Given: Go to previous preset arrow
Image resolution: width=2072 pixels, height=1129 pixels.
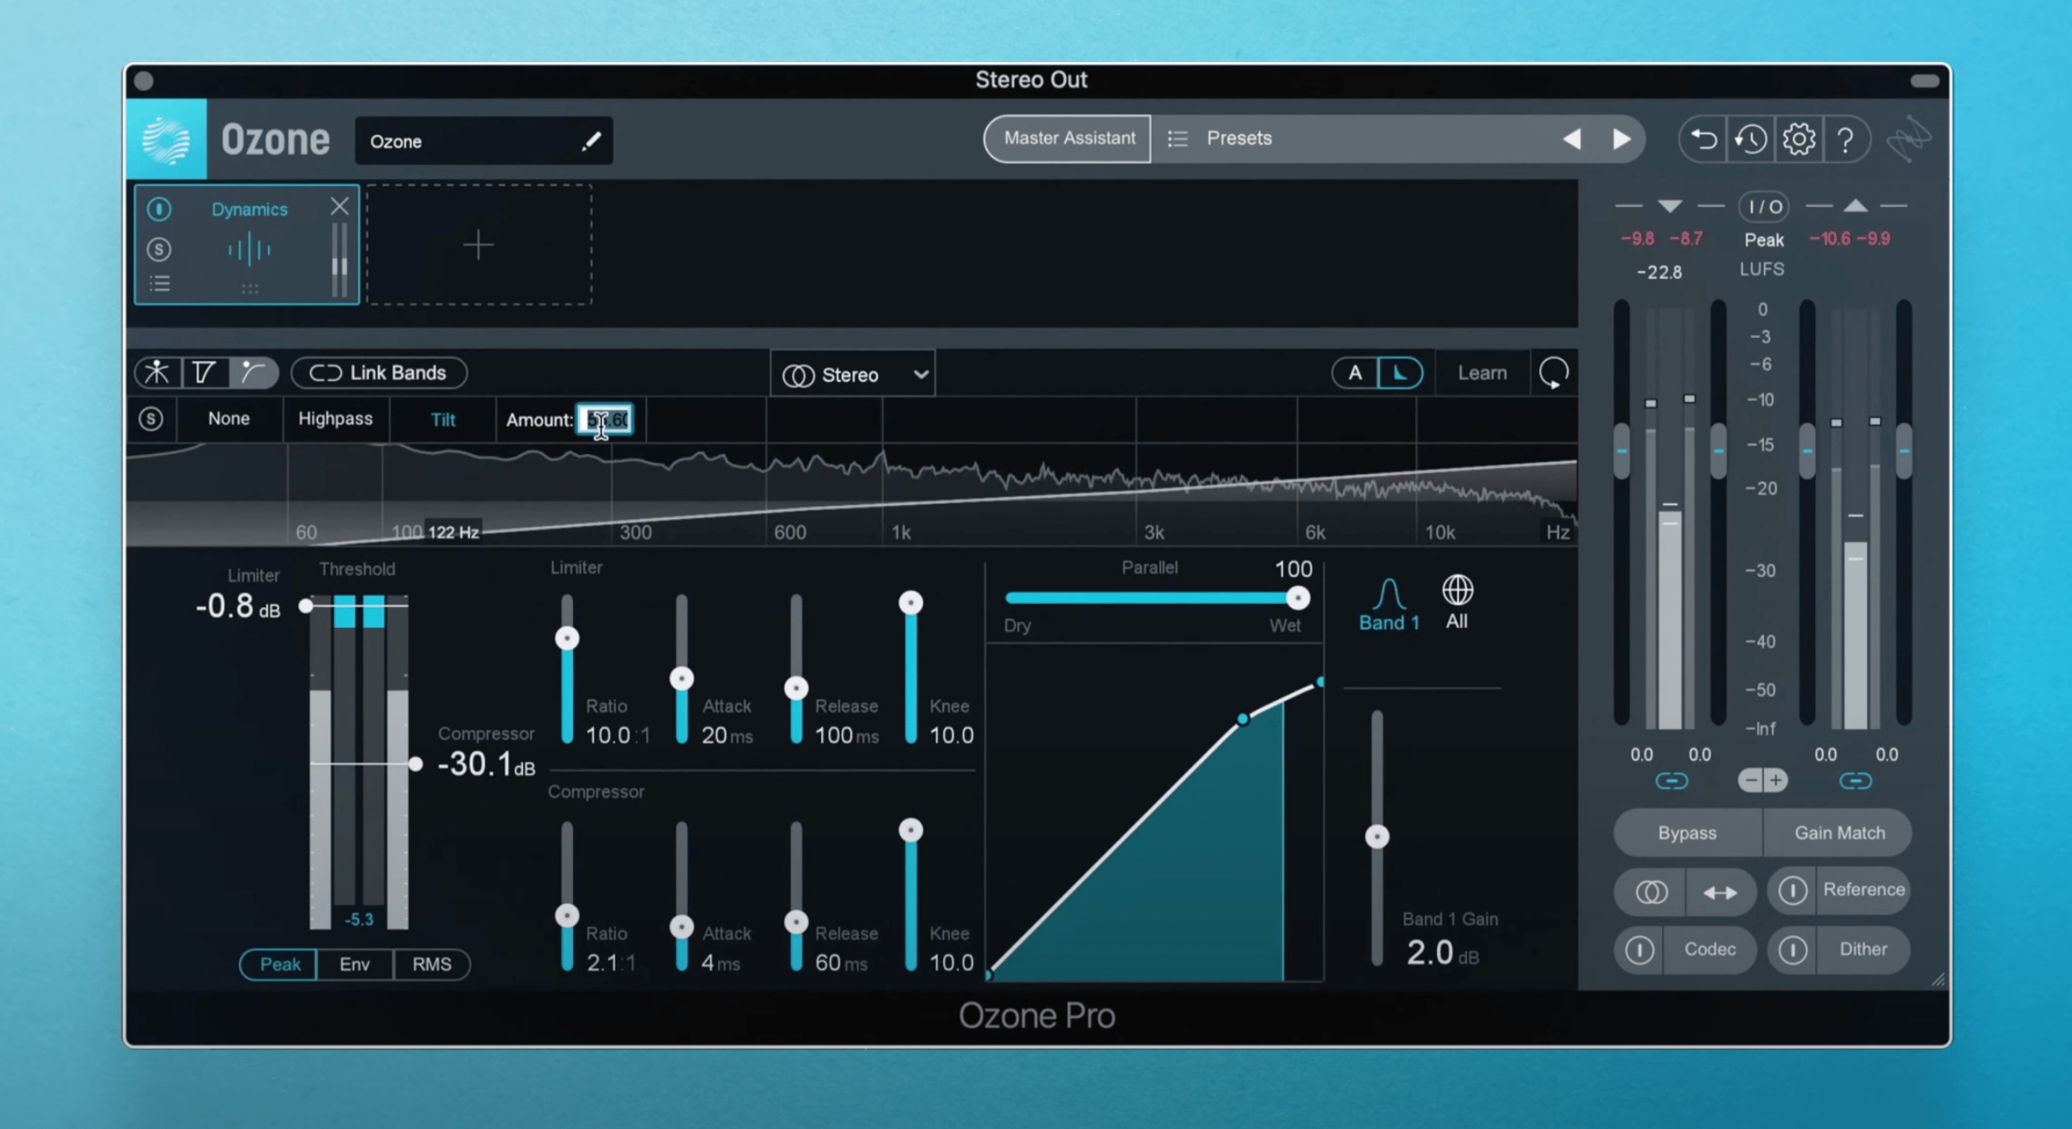Looking at the screenshot, I should click(1572, 139).
